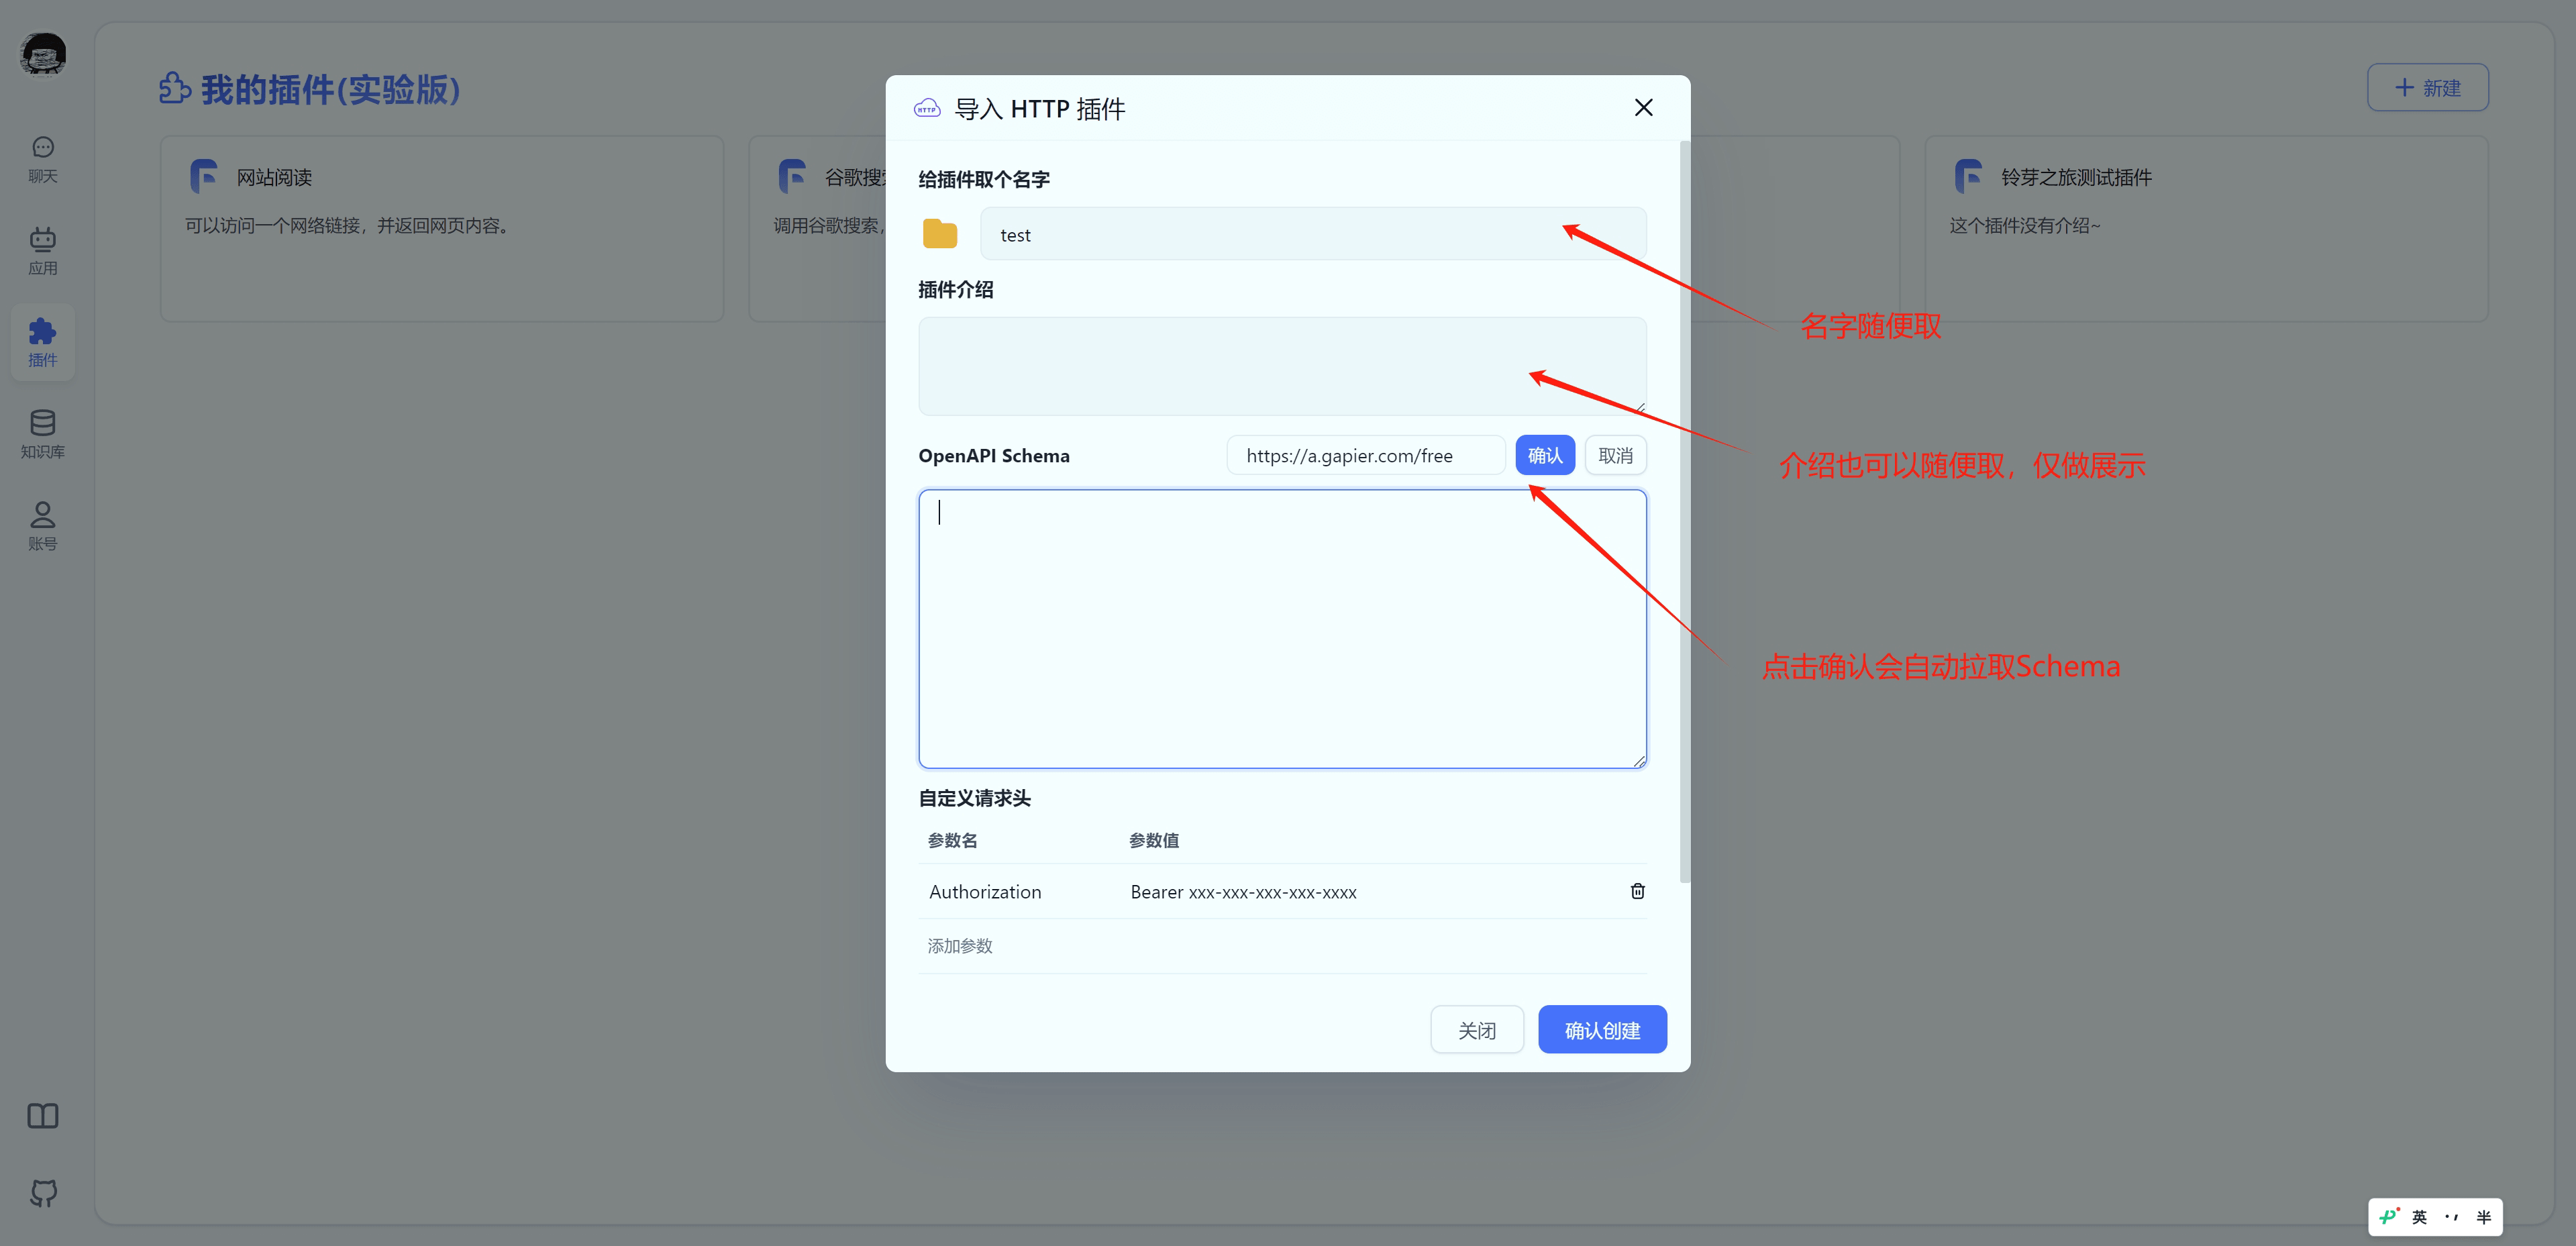Screen dimensions: 2576x1246
Task: Go to 应用 apps in sidebar
Action: point(42,250)
